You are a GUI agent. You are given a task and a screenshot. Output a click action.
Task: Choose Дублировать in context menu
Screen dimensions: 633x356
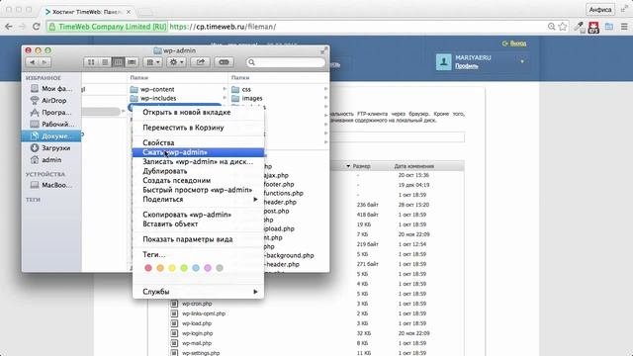coord(198,171)
